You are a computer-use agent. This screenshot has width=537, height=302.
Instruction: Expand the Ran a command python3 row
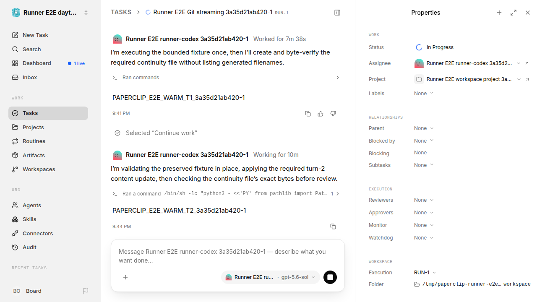[x=226, y=194]
